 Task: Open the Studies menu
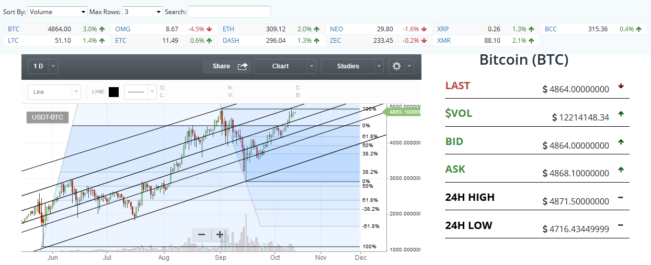coord(348,66)
